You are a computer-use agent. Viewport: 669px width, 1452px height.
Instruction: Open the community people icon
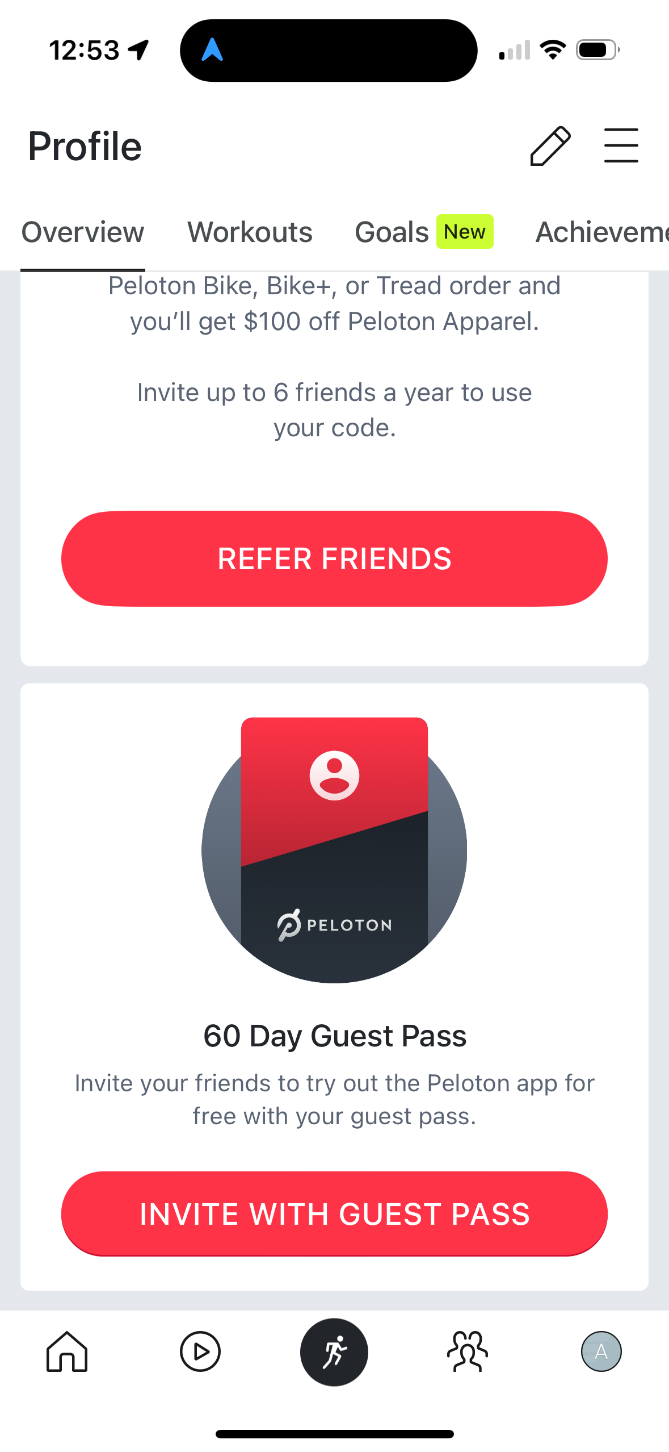pos(468,1351)
